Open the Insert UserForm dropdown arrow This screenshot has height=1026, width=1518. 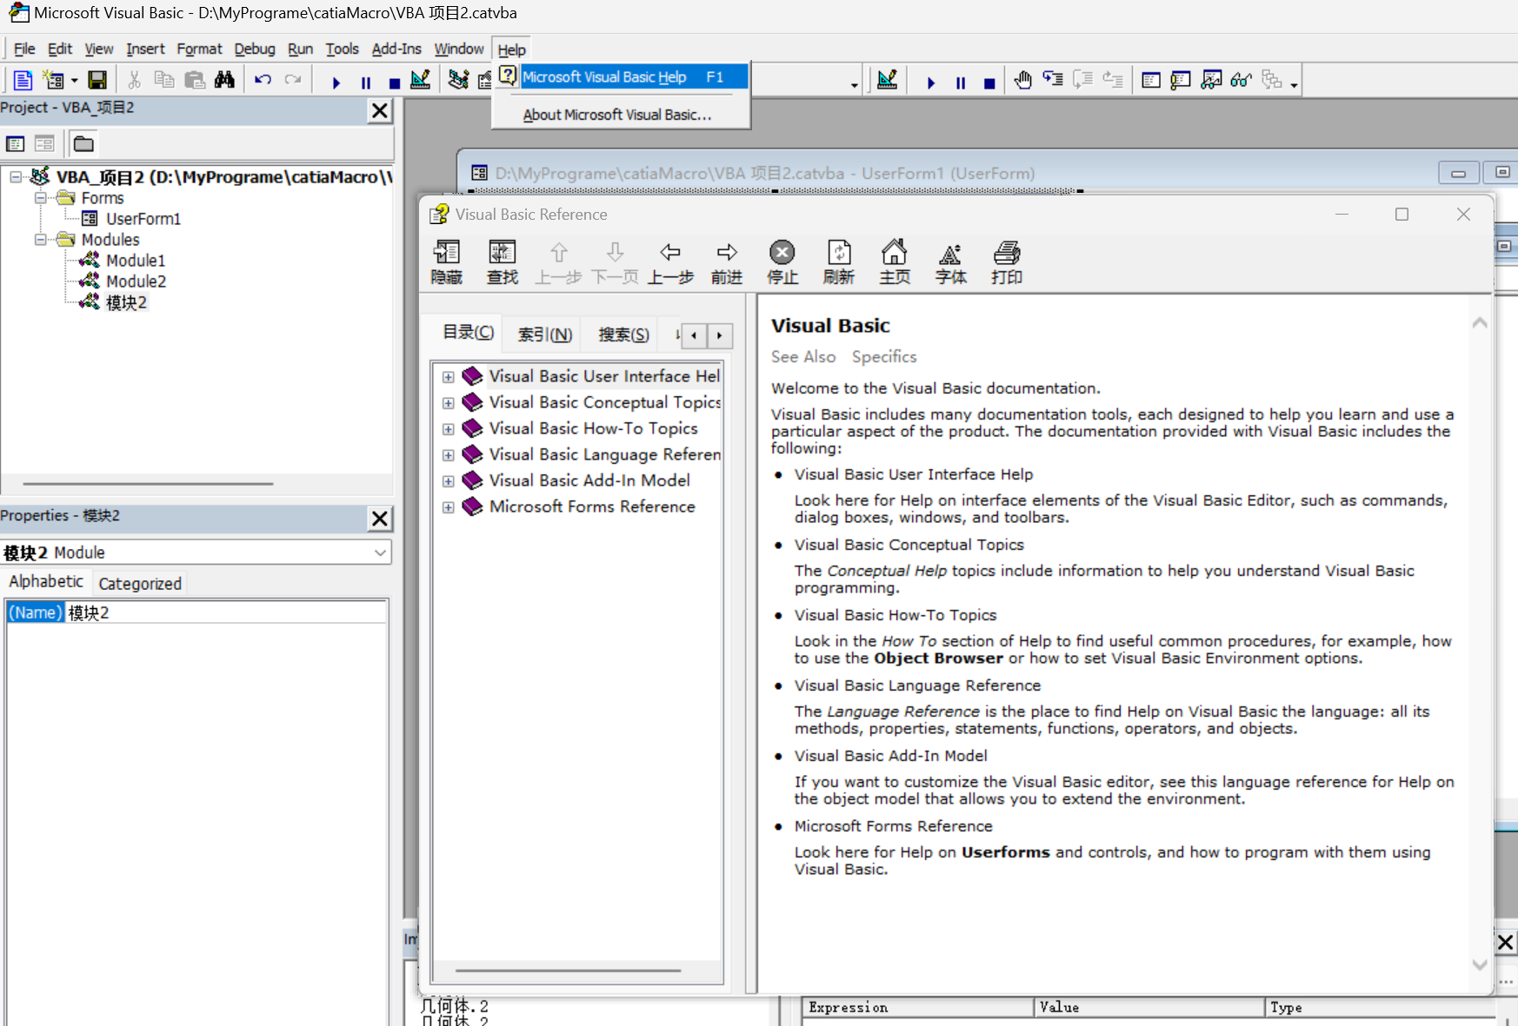coord(74,81)
